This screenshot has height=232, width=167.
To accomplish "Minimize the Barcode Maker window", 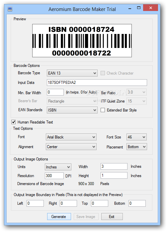I will click(130, 8).
